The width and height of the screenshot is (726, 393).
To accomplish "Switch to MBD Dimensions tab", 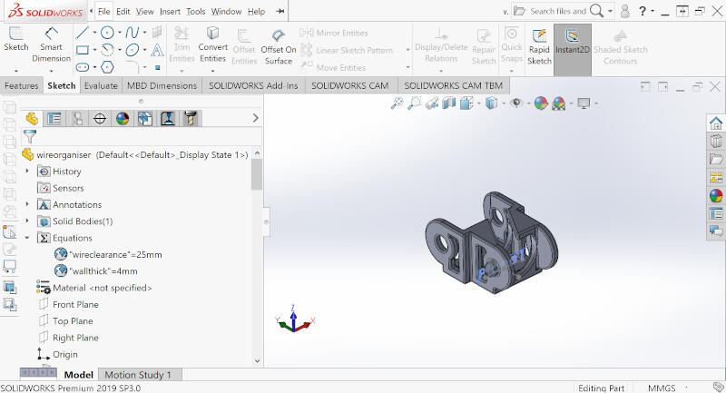I will (x=162, y=85).
